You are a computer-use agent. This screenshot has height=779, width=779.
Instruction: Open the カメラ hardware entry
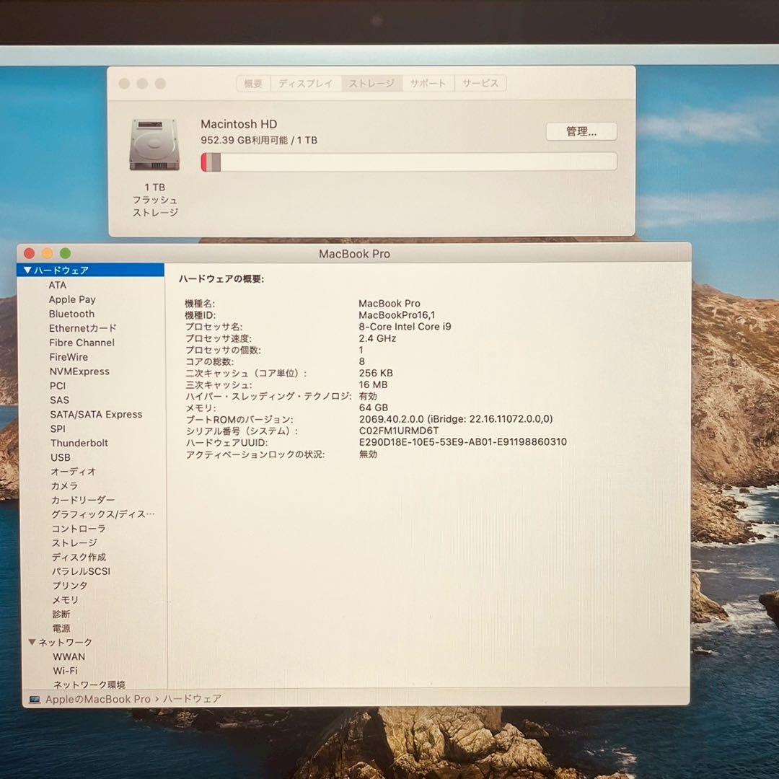click(66, 486)
